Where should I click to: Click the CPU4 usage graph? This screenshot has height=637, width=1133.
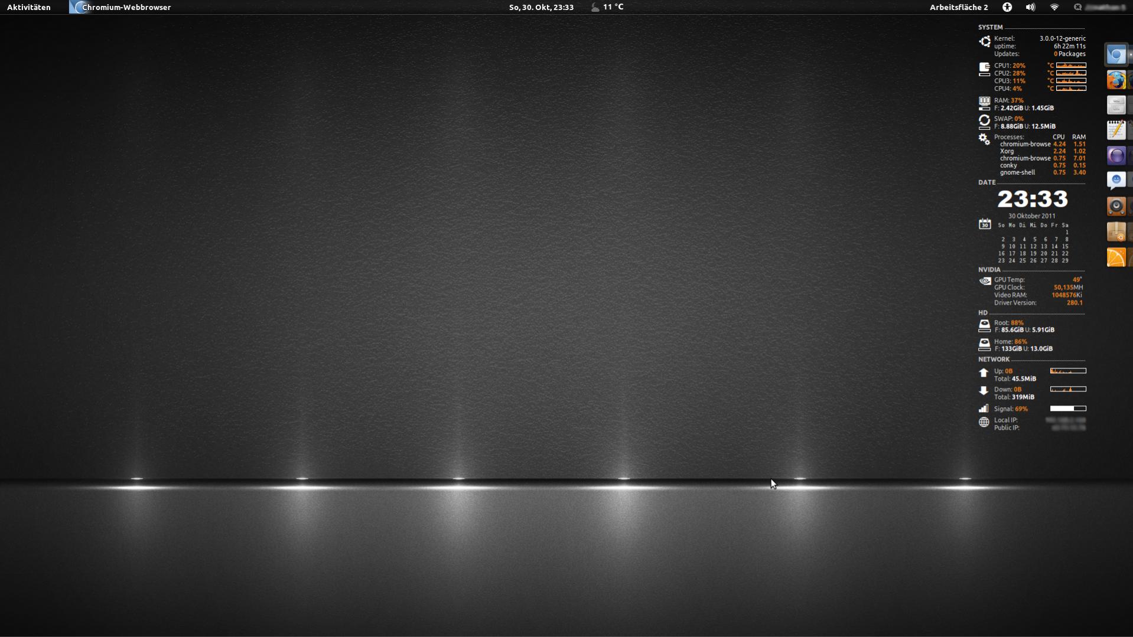(x=1071, y=89)
